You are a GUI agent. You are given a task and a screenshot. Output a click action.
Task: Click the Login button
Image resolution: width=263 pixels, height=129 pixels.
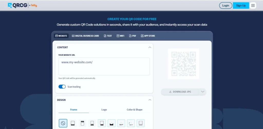[x=226, y=6]
